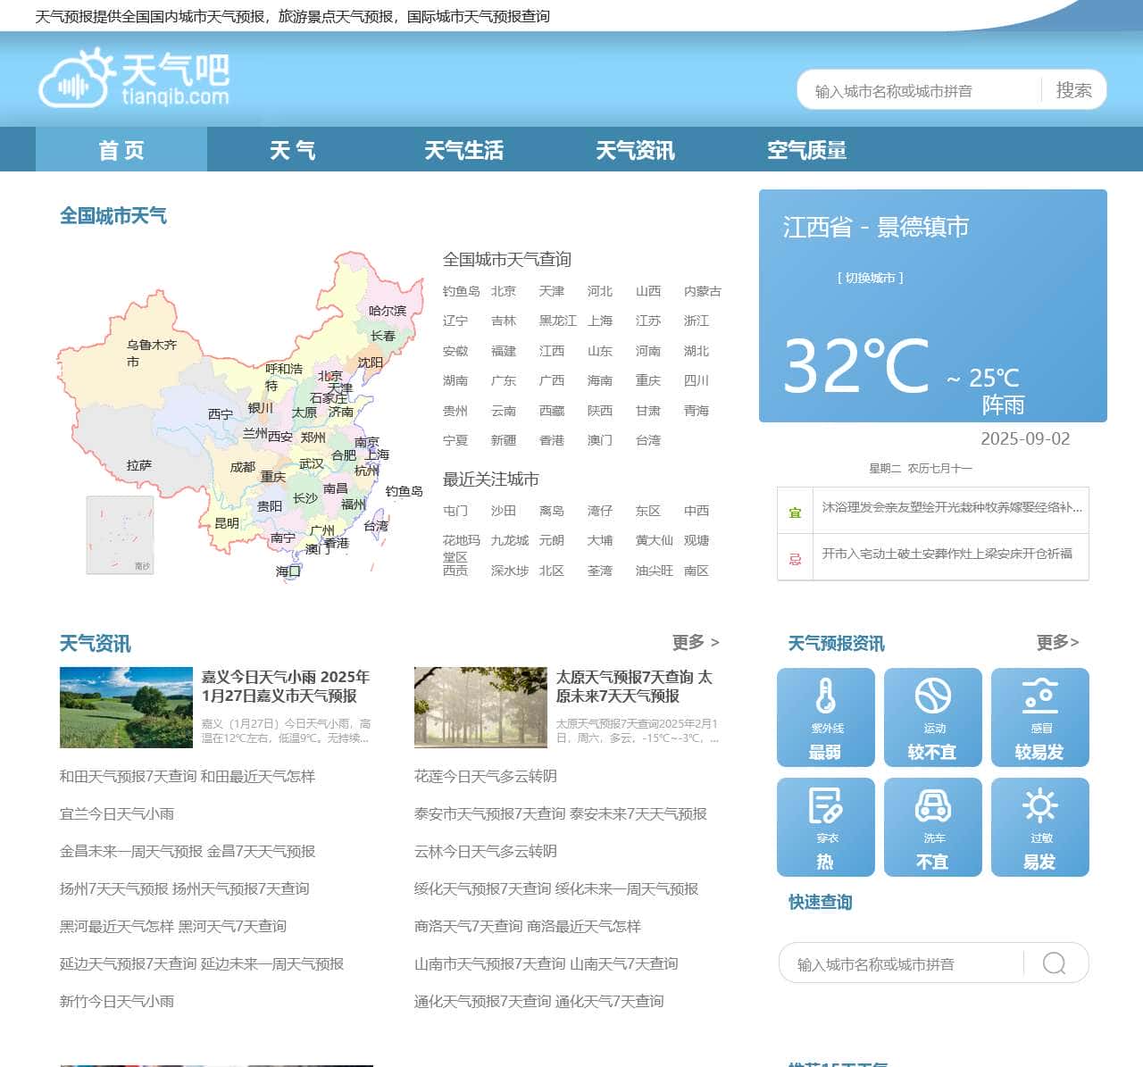The image size is (1143, 1067).
Task: Click 切换城市 to change city
Action: 870,278
